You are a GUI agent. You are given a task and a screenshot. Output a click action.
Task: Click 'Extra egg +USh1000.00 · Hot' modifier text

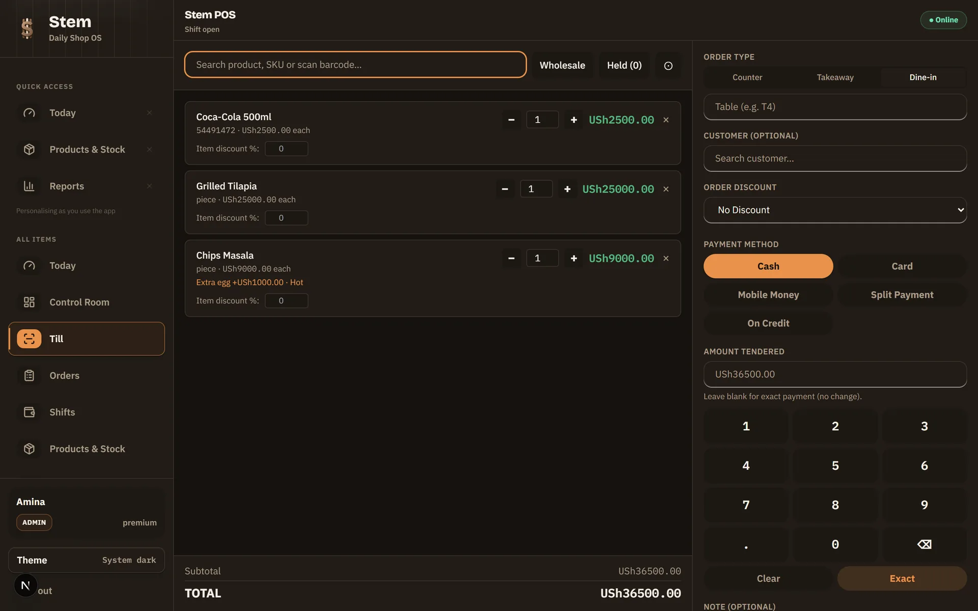(x=250, y=283)
